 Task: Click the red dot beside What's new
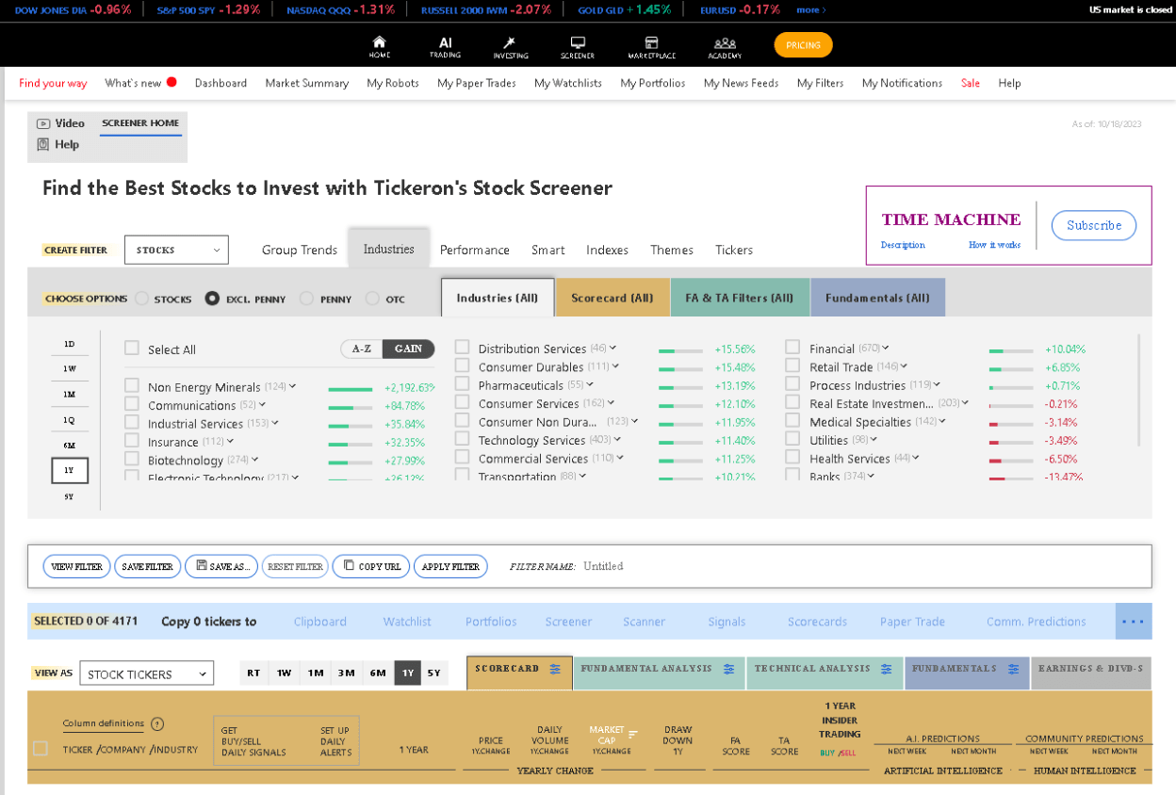click(x=171, y=82)
